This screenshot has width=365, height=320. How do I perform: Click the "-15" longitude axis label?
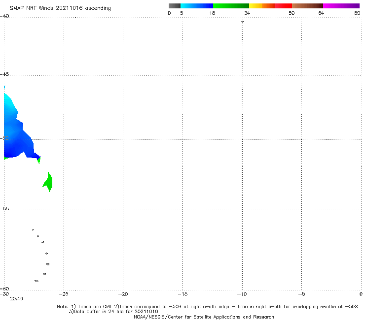tap(182, 294)
